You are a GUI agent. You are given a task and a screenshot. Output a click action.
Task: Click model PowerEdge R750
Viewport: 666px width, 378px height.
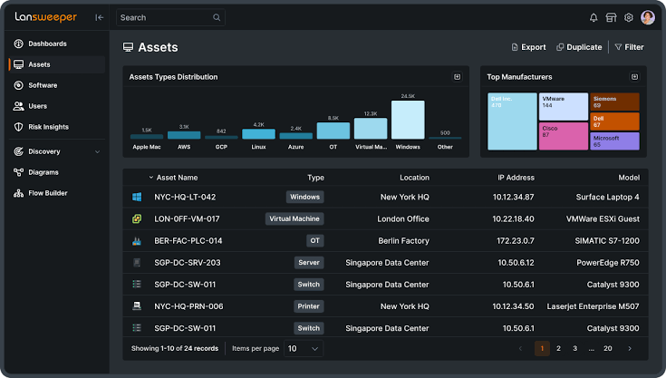(x=607, y=263)
